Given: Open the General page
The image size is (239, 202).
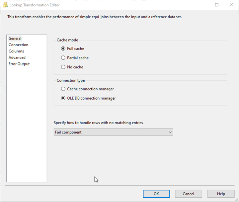Looking at the screenshot, I should coord(15,39).
